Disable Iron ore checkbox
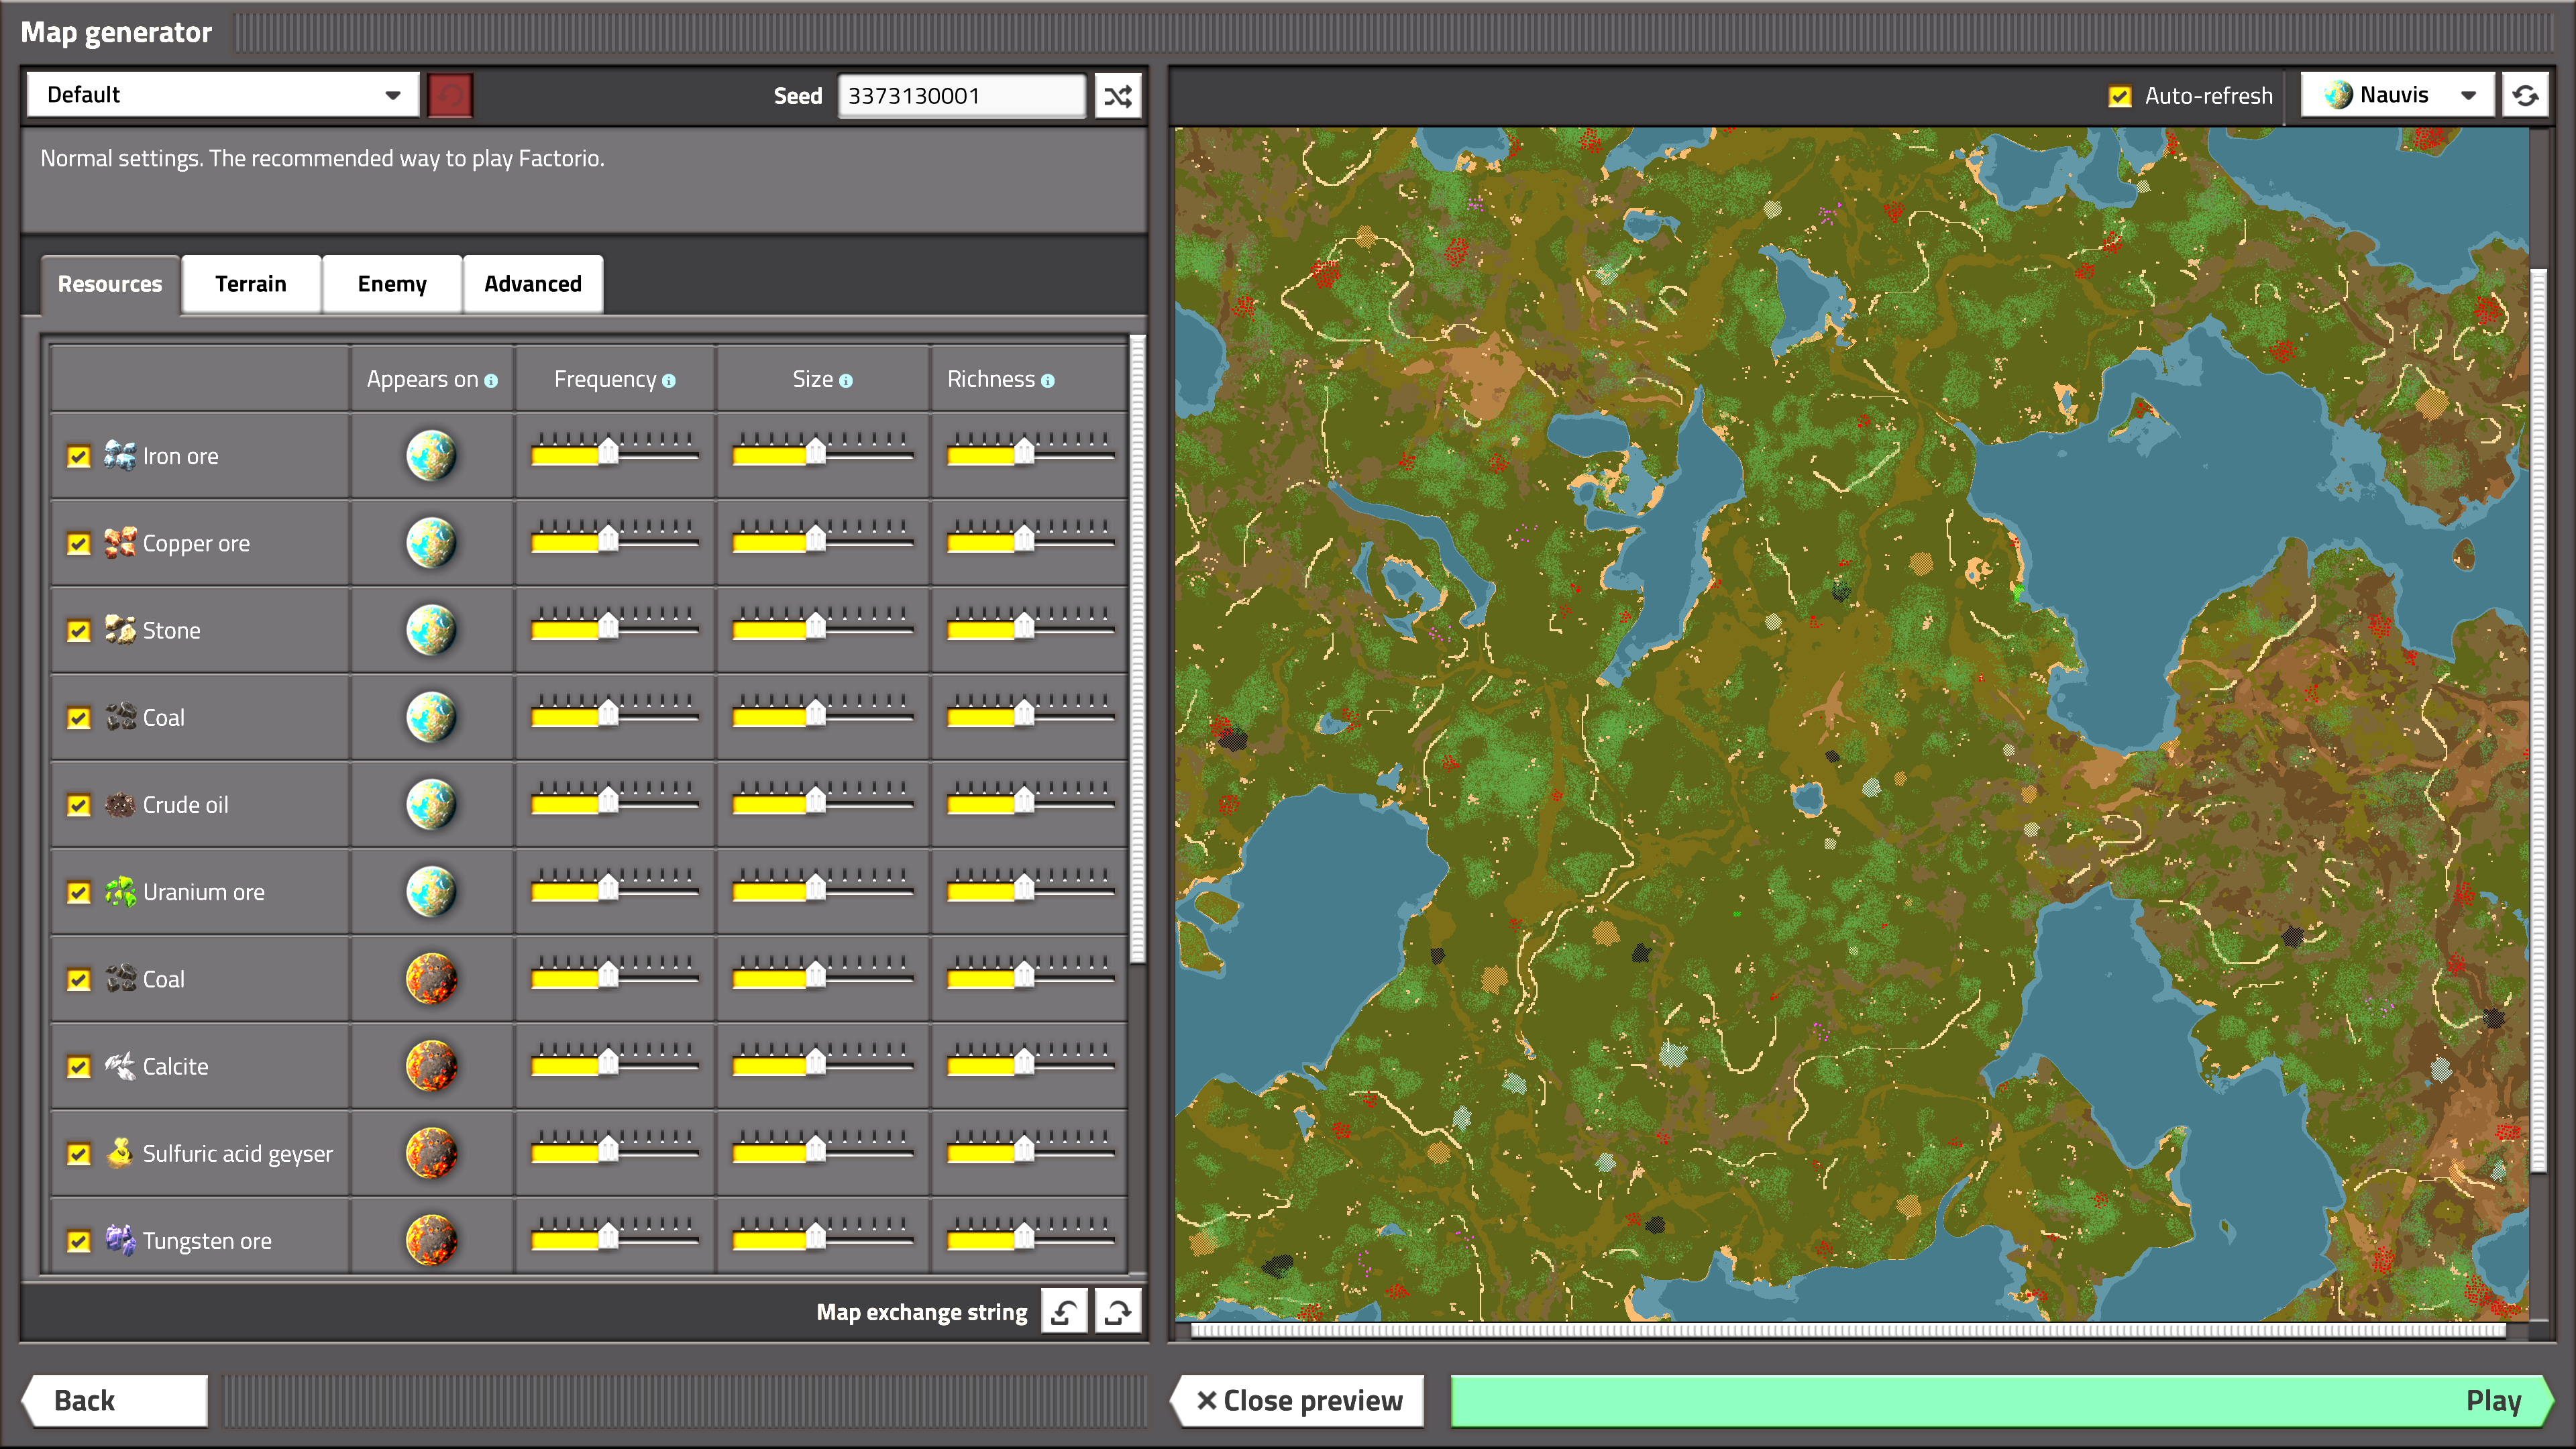Image resolution: width=2576 pixels, height=1449 pixels. [78, 457]
